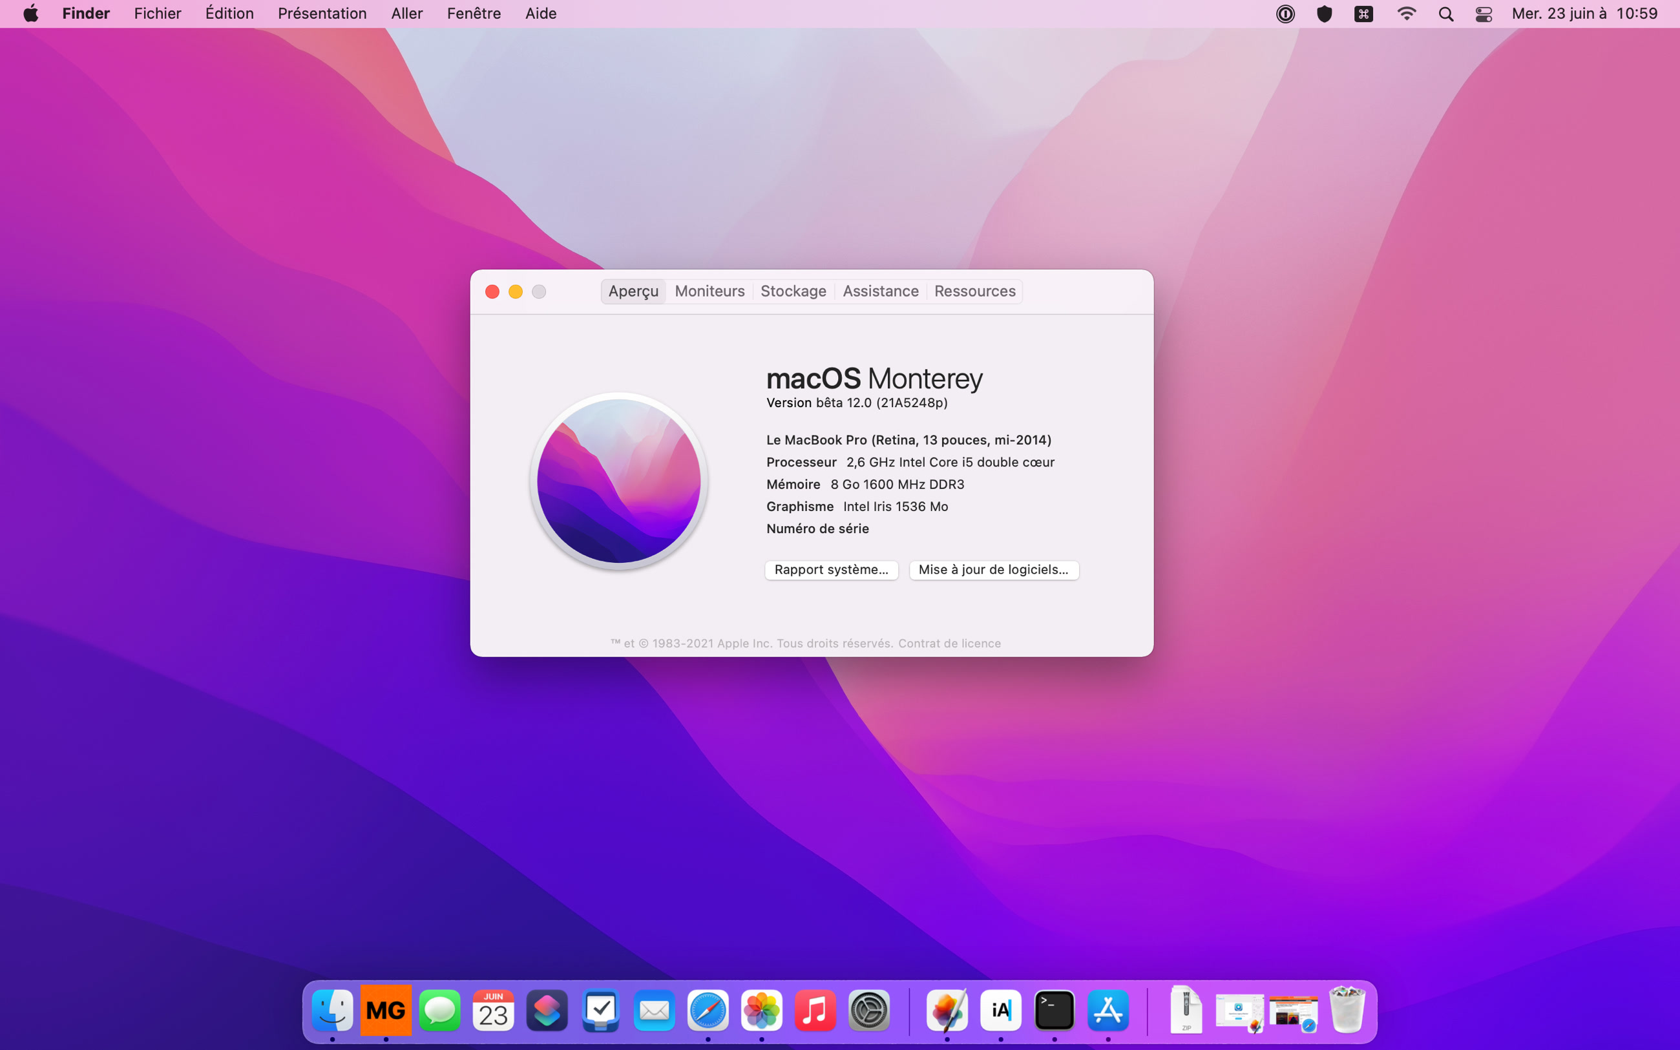Open Control Center from the menu bar
Image resolution: width=1680 pixels, height=1050 pixels.
tap(1484, 13)
